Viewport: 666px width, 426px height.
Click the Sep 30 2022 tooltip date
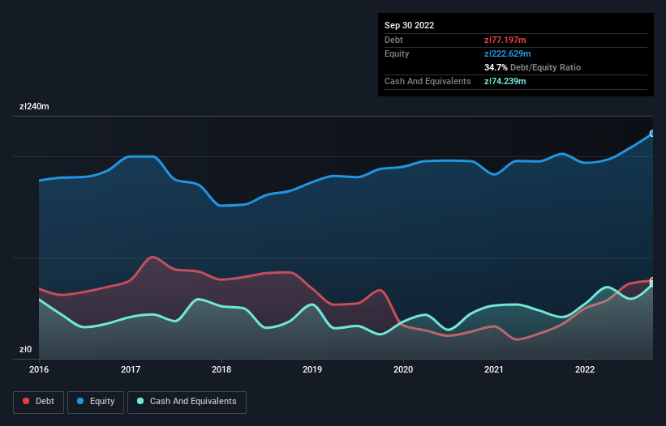pos(409,25)
